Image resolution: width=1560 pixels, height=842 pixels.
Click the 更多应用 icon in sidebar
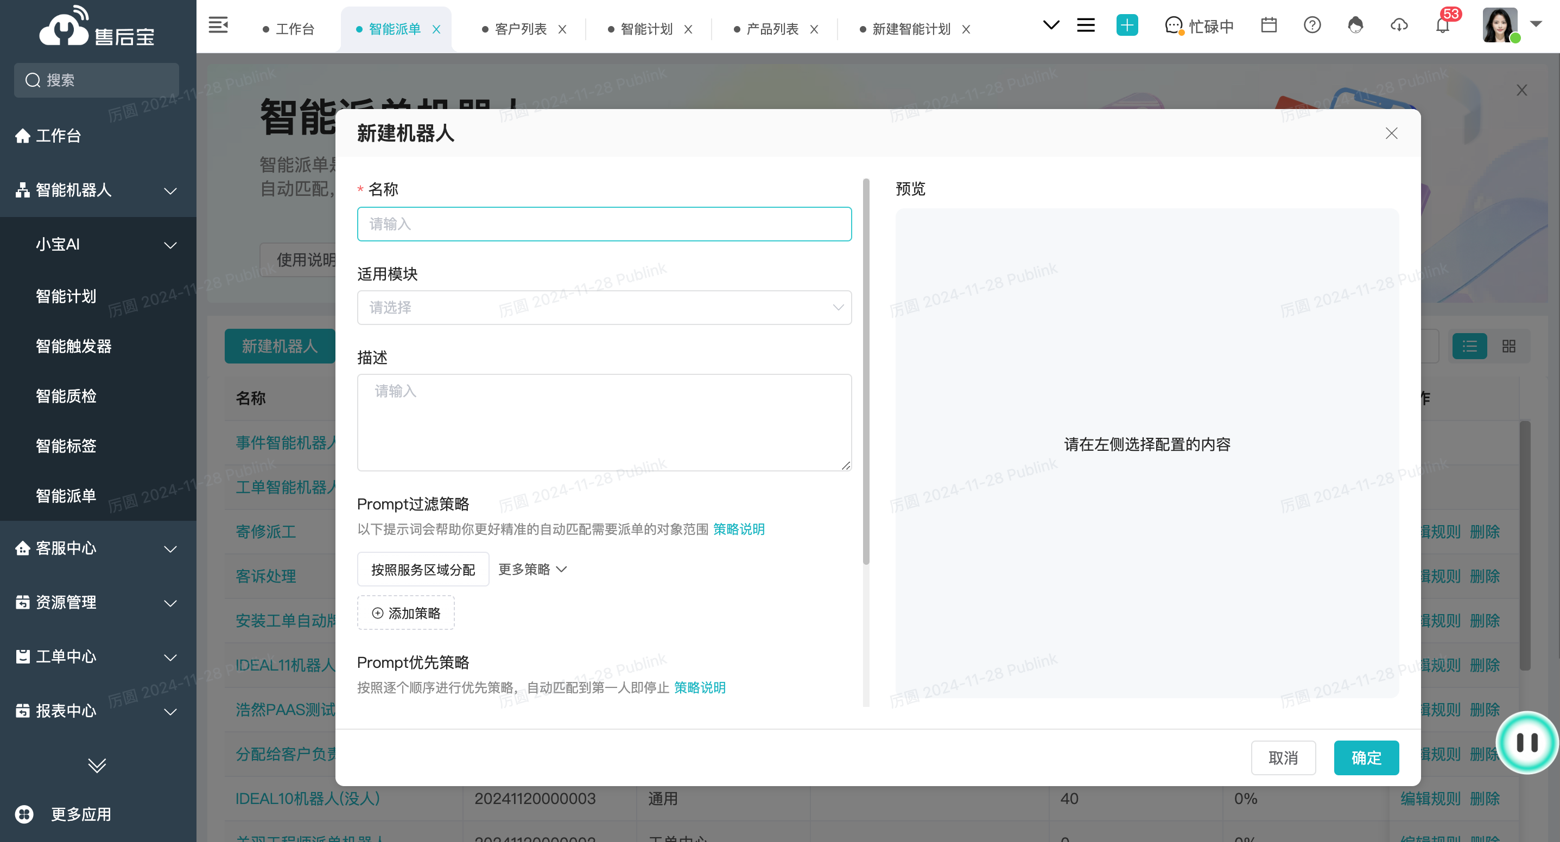(24, 814)
